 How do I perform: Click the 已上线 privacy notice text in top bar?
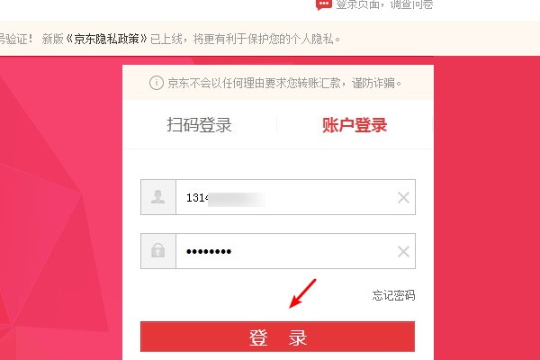(246, 39)
